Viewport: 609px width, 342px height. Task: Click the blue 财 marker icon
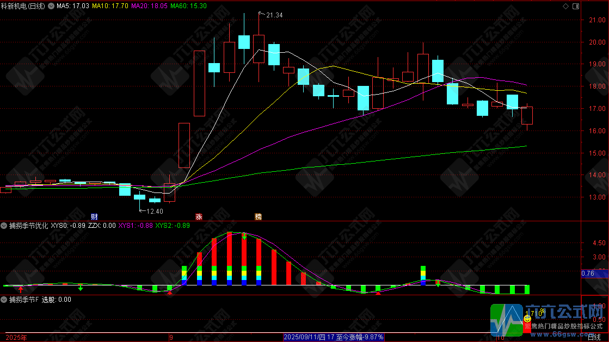94,216
